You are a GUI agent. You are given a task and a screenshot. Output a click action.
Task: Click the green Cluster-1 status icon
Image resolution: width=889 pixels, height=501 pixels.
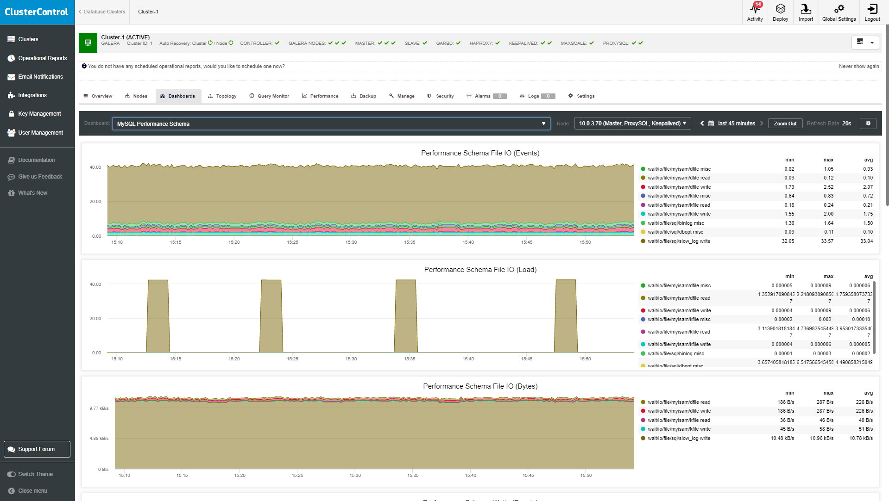(88, 43)
